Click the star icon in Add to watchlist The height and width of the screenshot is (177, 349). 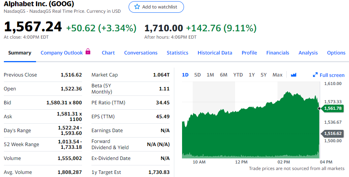click(137, 7)
